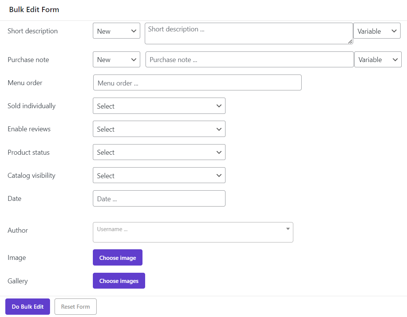Viewport: 407px width, 317px height.
Task: Click the Purchase note input field
Action: point(249,60)
